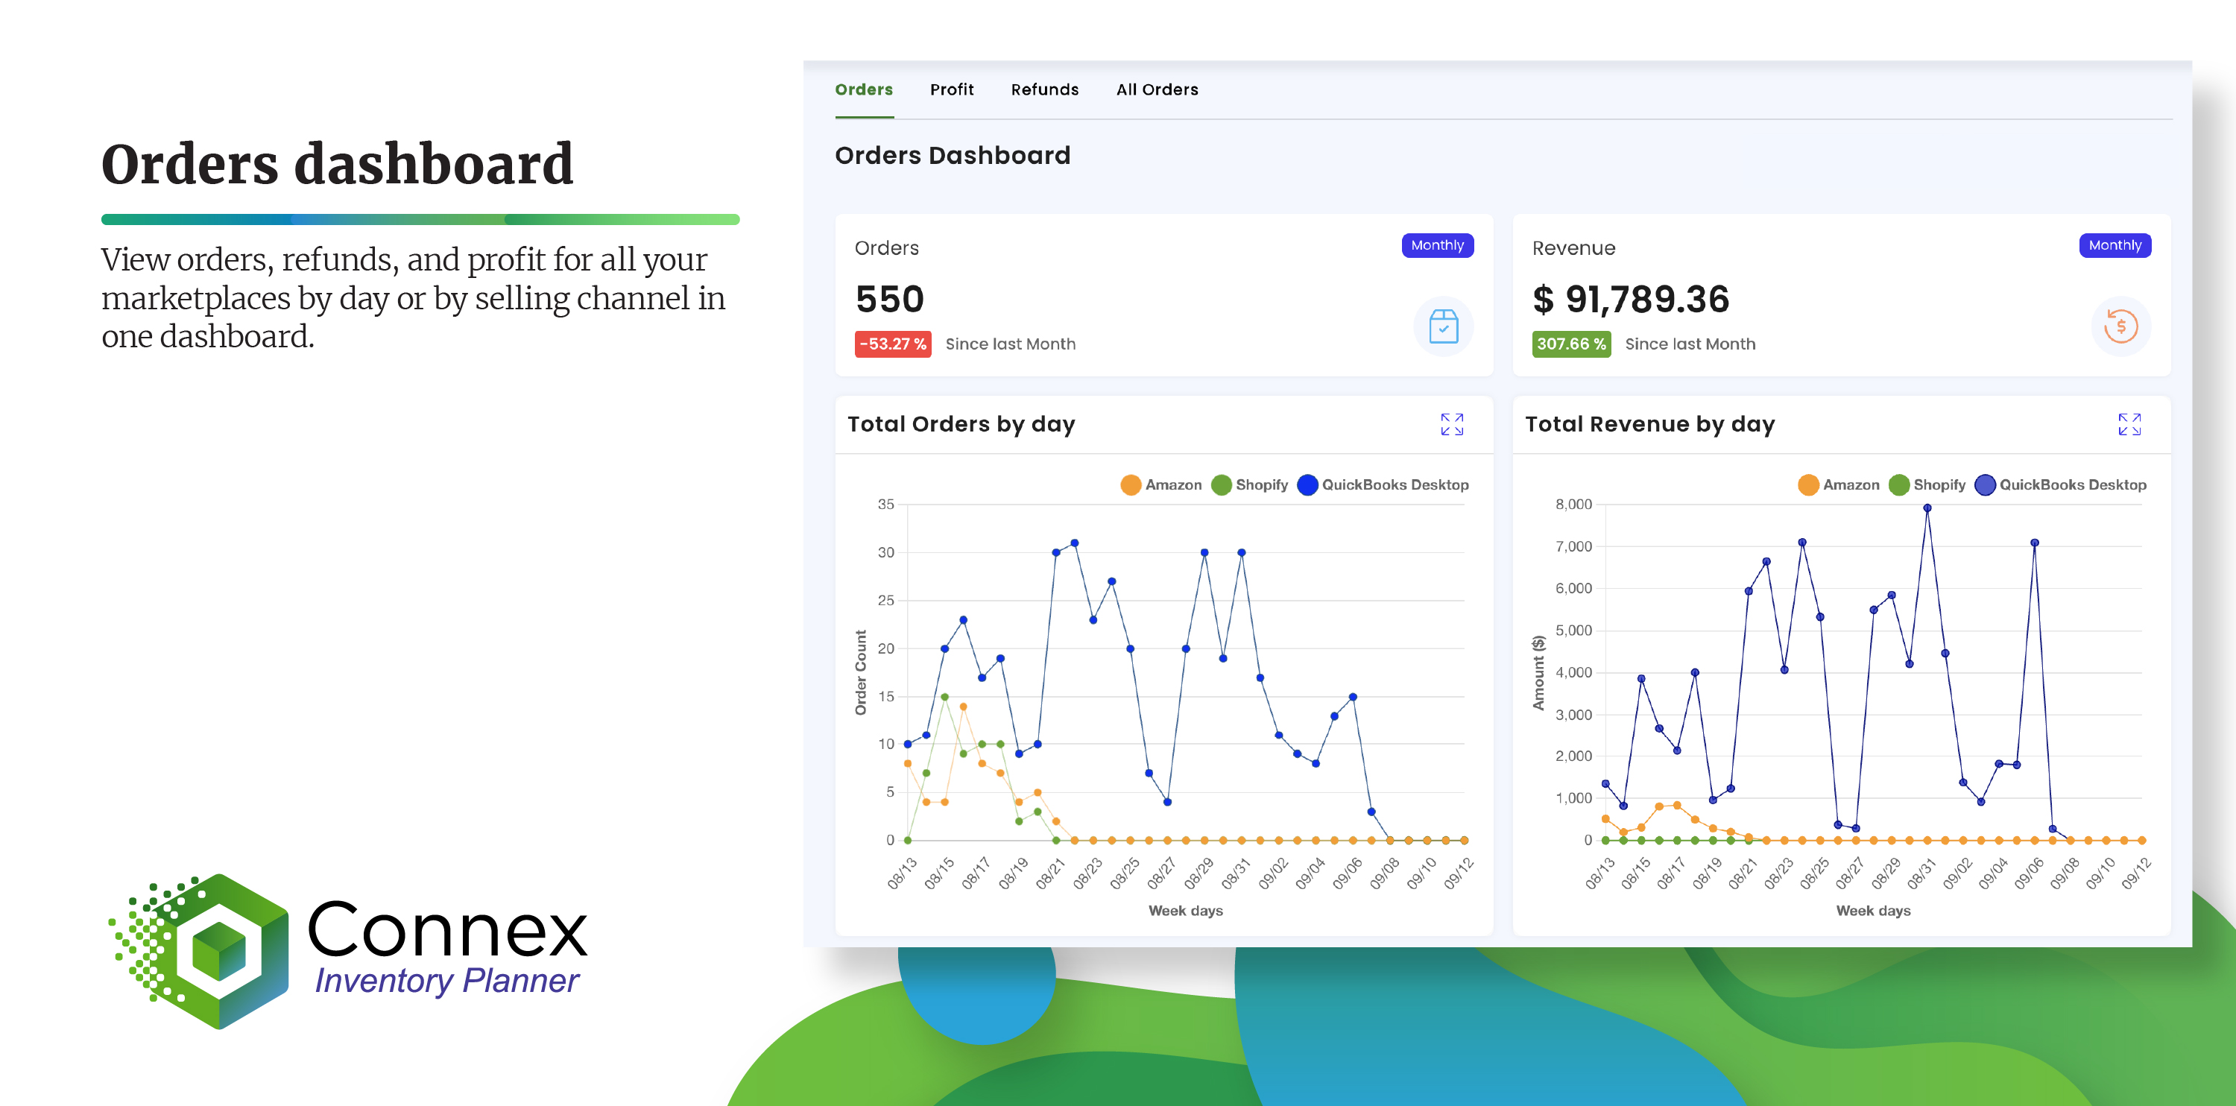Click the Connex hexagon logo

200,950
